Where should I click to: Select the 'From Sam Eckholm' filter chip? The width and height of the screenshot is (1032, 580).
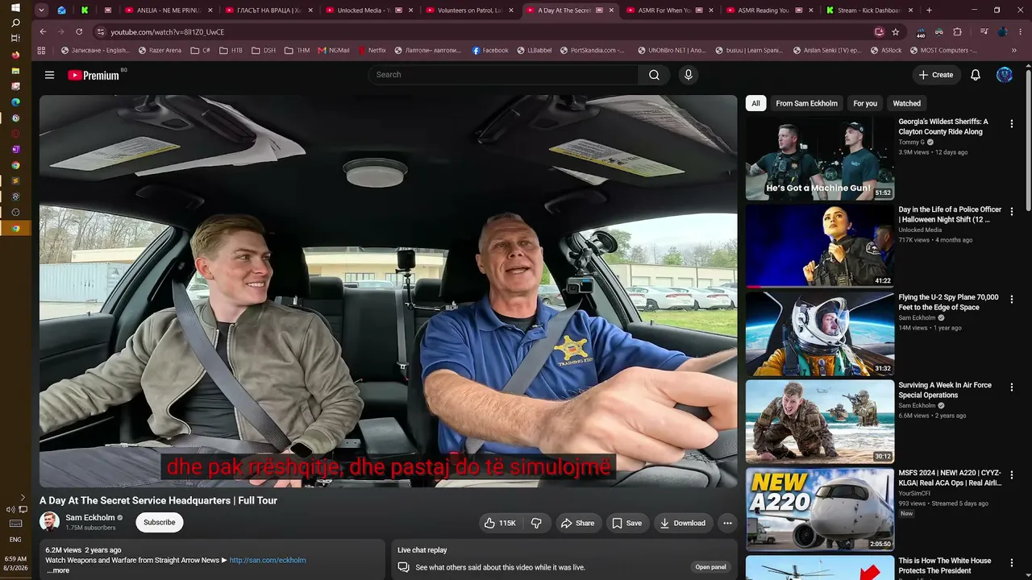pos(806,103)
